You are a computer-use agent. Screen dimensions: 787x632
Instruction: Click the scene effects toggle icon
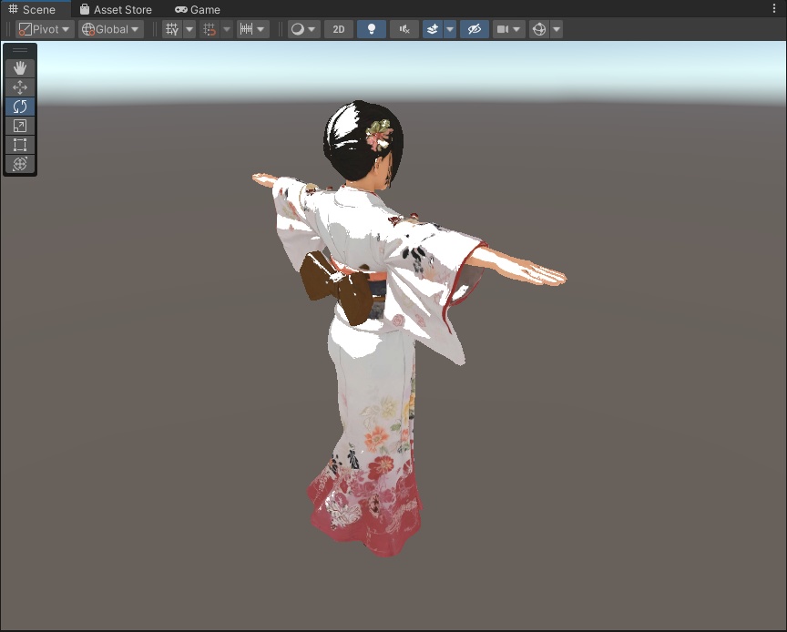433,28
